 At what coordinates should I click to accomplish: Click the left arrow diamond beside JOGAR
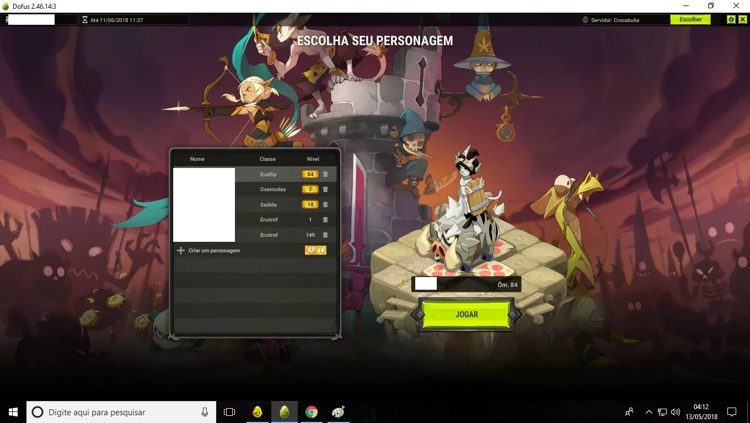pos(420,314)
